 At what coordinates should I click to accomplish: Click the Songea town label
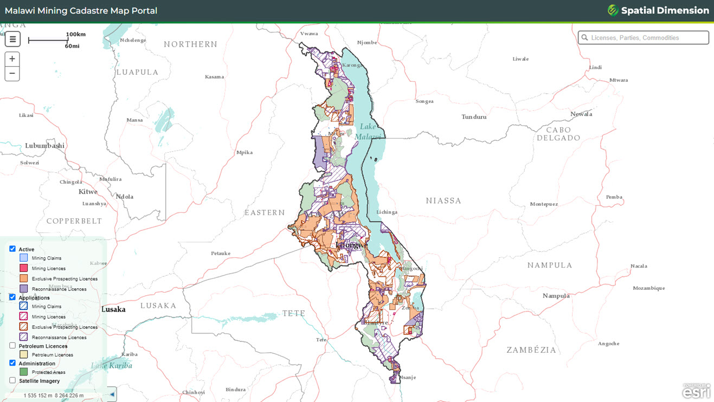point(424,101)
